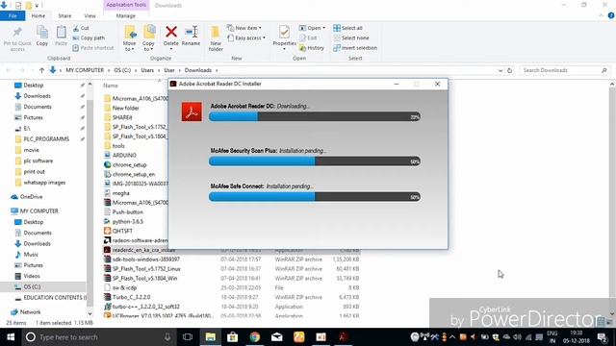Select PLC_PROGRAMMS in the navigation pane
616x346 pixels.
tap(42, 138)
